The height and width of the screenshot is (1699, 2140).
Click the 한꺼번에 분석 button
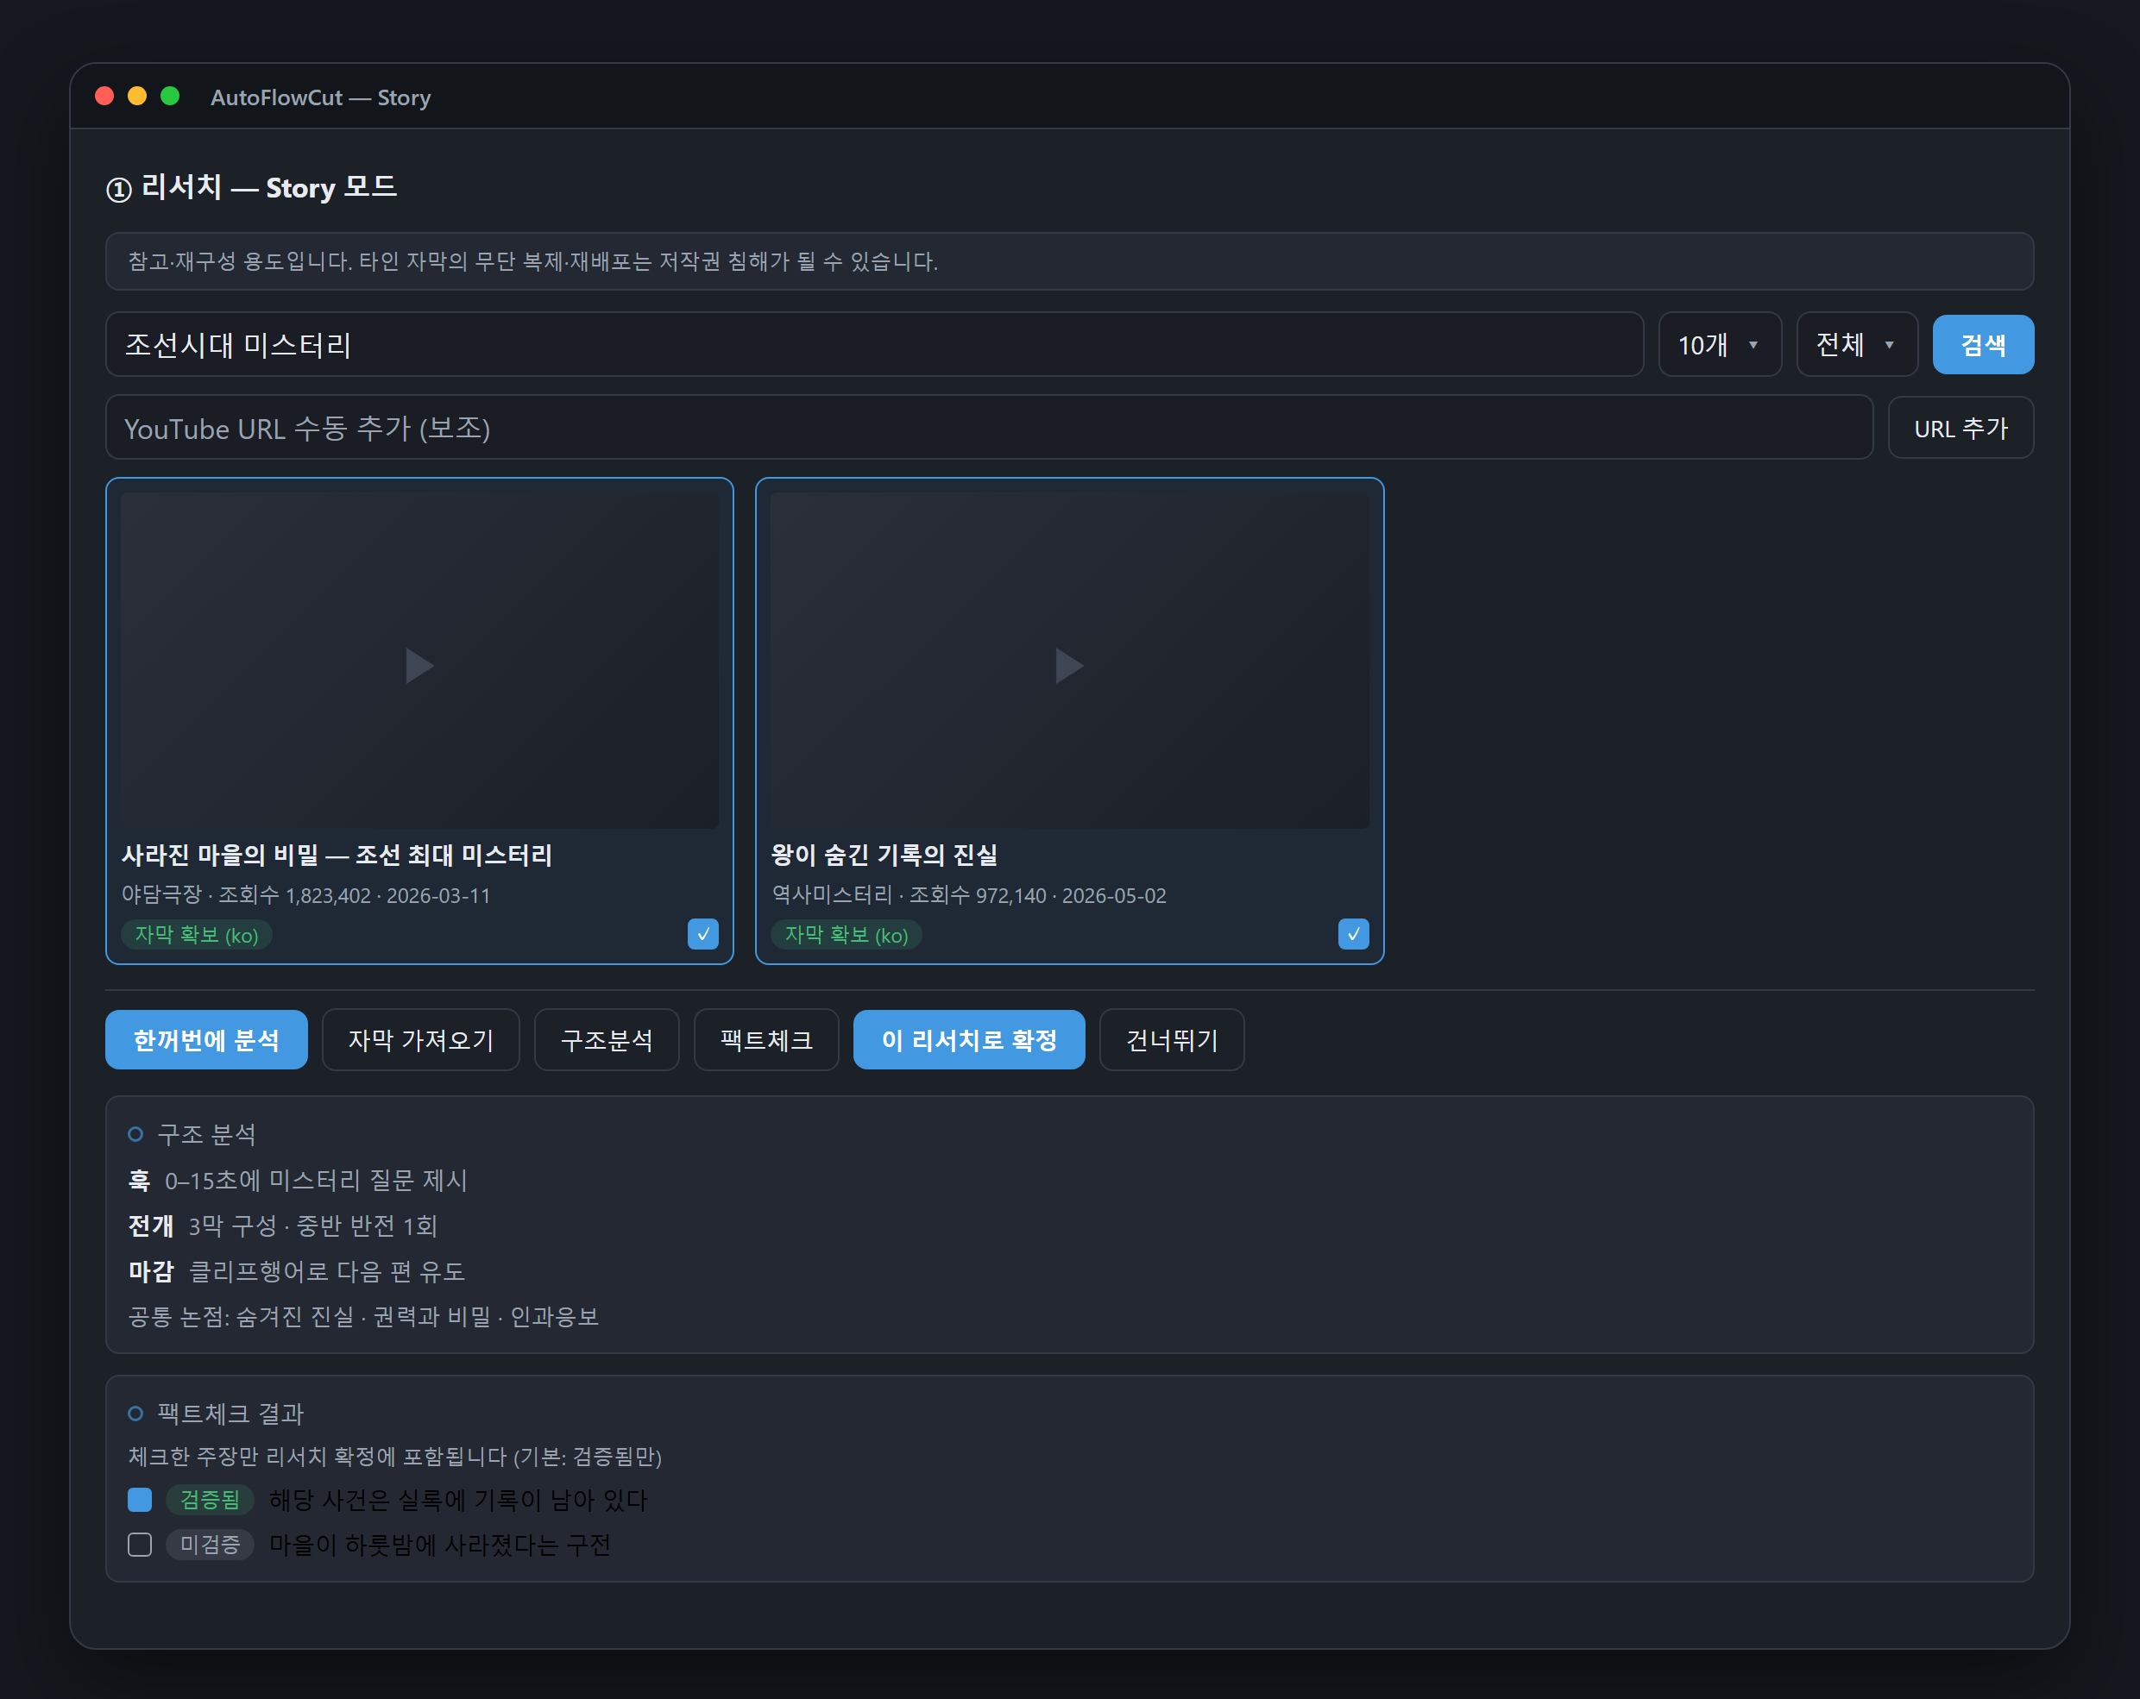coord(206,1039)
